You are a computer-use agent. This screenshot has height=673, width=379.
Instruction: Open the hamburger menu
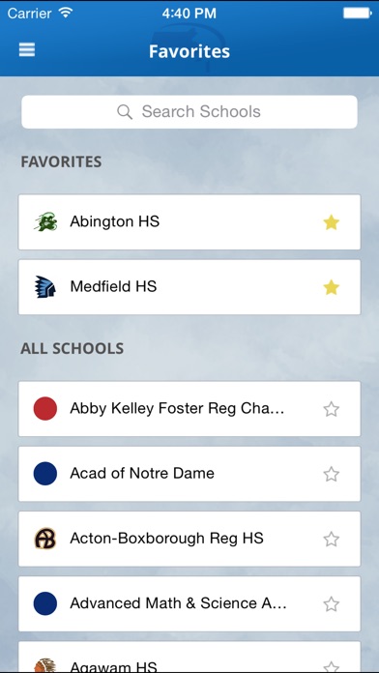click(27, 50)
